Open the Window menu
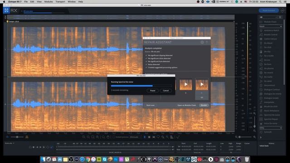 (x=72, y=2)
